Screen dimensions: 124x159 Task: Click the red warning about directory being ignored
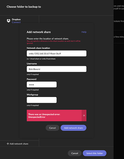[53, 42]
